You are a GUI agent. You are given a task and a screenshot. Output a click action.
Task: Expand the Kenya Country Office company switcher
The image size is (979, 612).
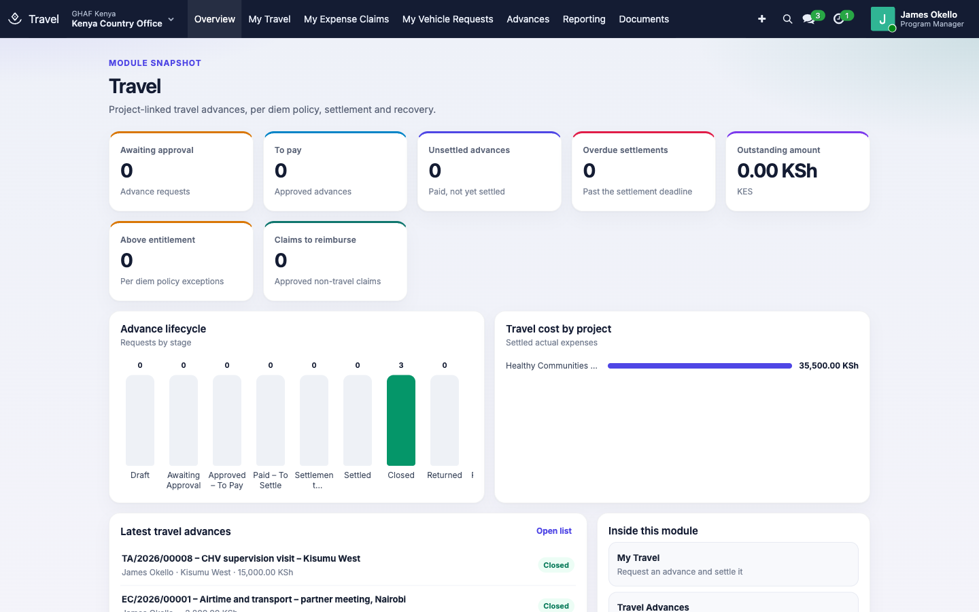[x=123, y=19]
